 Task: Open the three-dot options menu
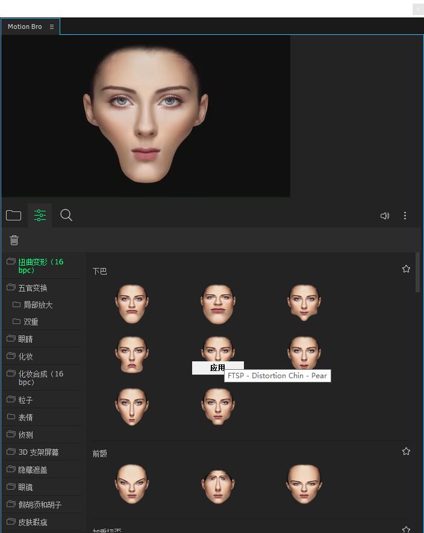click(405, 216)
